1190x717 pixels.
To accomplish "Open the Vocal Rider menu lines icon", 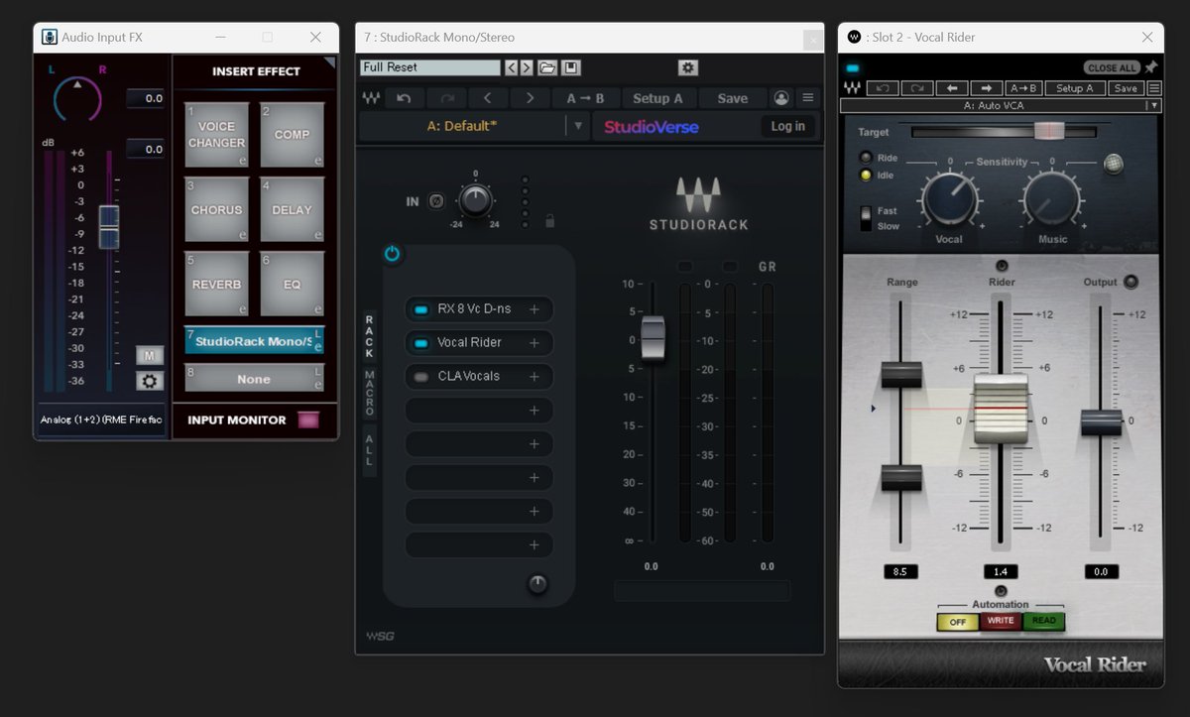I will [1154, 88].
